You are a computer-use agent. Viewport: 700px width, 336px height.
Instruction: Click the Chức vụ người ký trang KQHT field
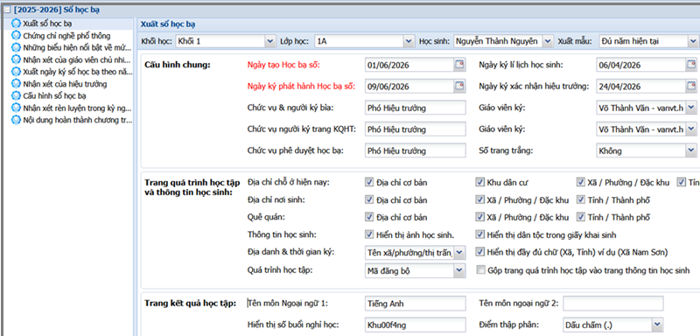click(x=415, y=129)
